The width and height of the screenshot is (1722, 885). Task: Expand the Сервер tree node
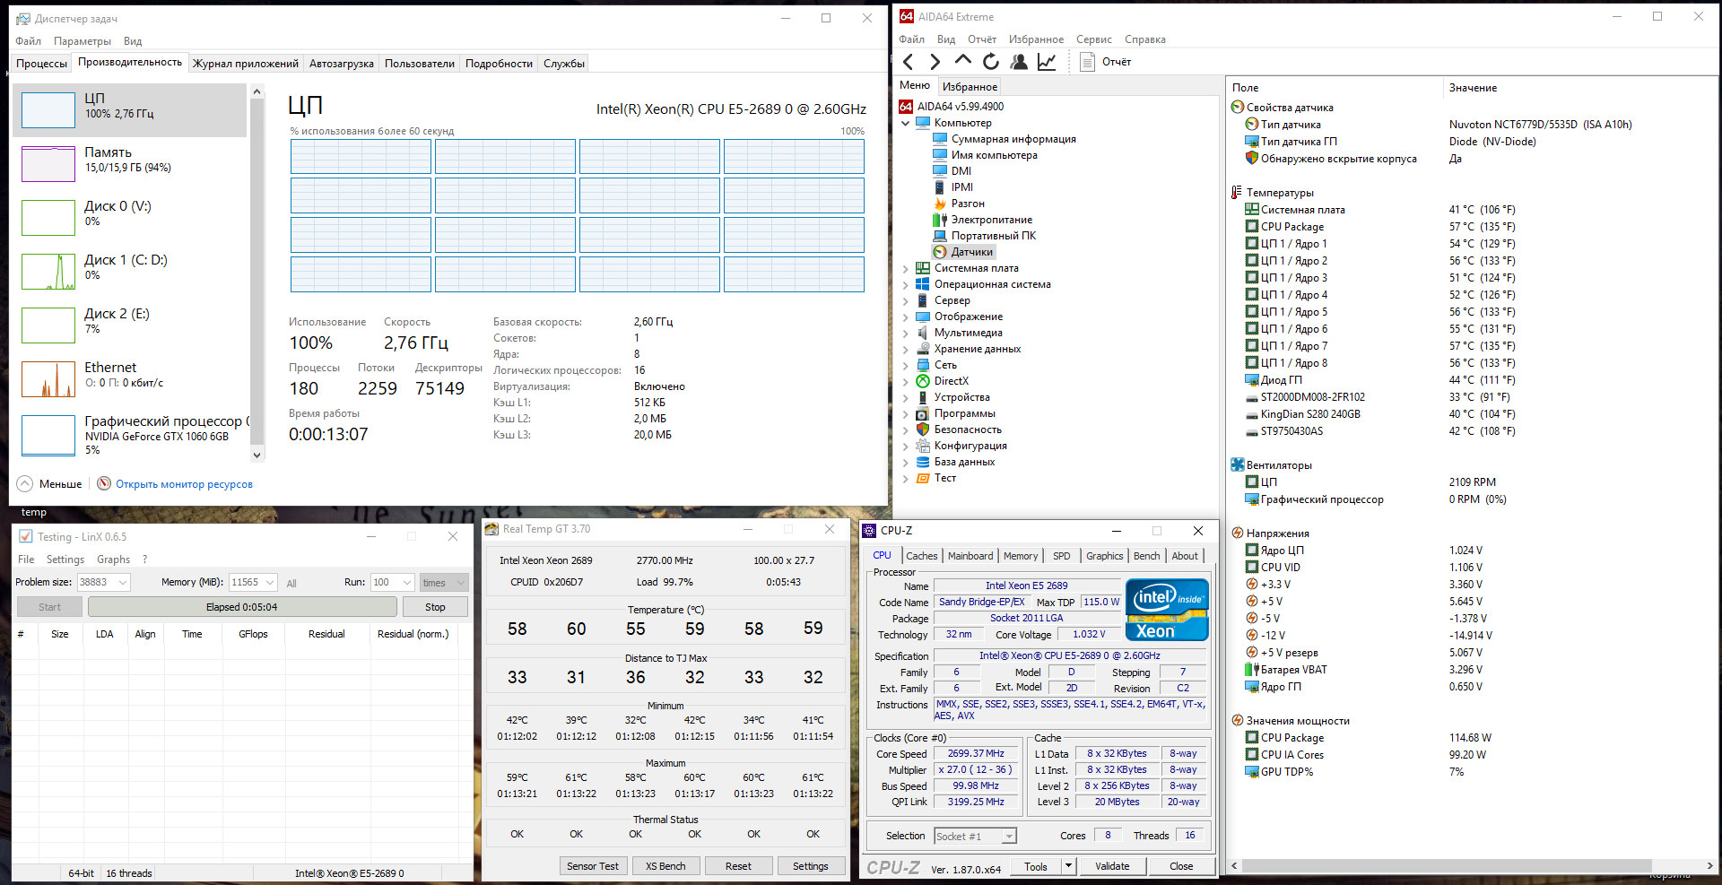[905, 300]
